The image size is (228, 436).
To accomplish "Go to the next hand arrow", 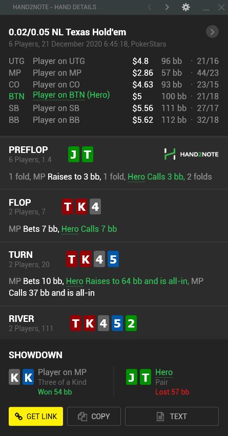I will point(167,7).
